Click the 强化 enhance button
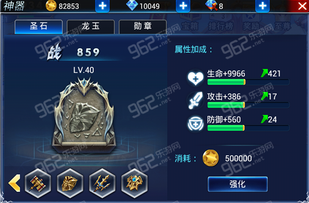The width and height of the screenshot is (309, 203). coord(238,184)
